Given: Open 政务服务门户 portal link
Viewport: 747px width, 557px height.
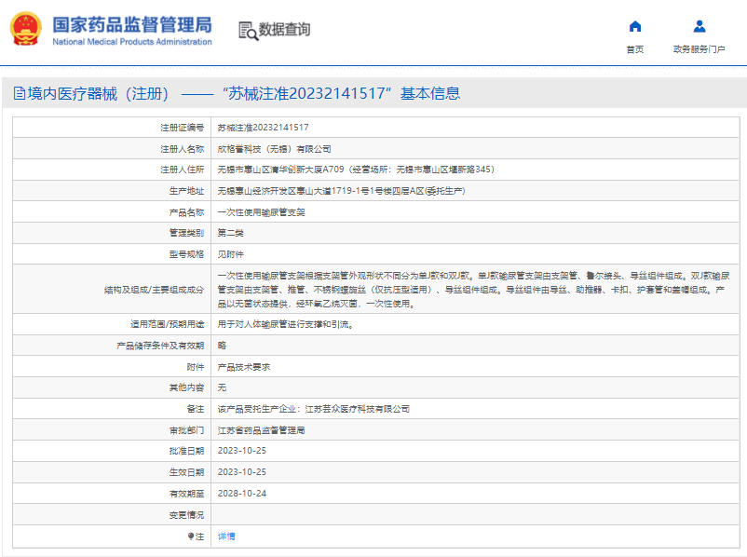Looking at the screenshot, I should [x=699, y=49].
